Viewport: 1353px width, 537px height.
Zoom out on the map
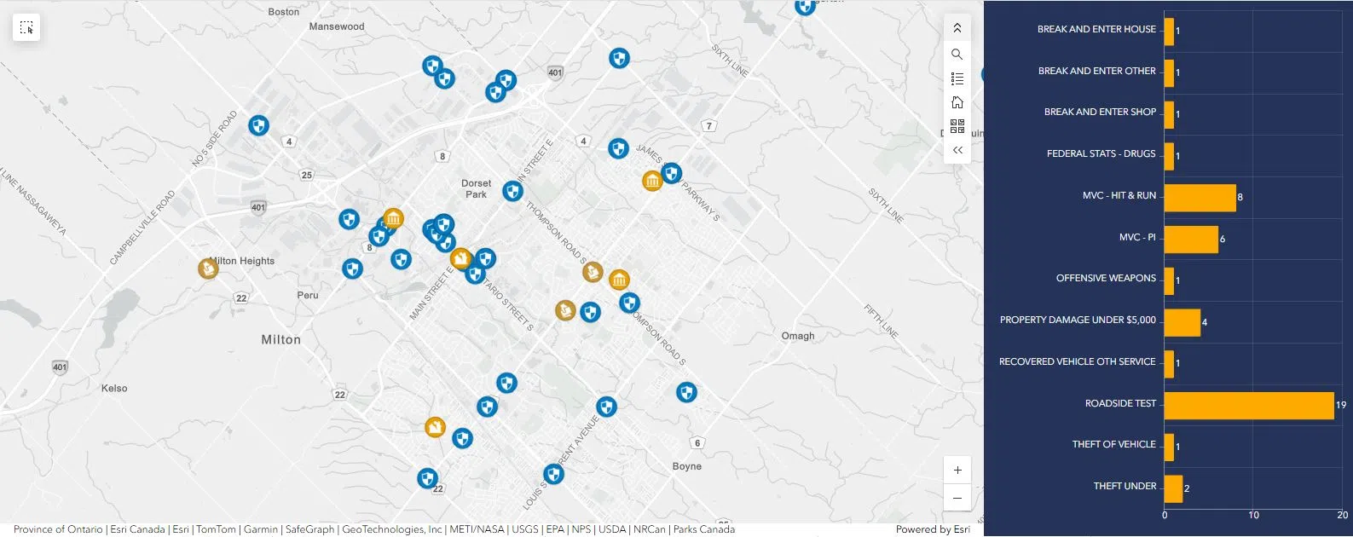[x=957, y=498]
